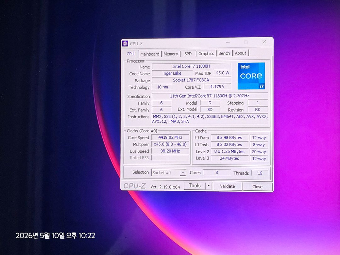The height and width of the screenshot is (255, 340).
Task: Click the Cores value 8
Action: (x=217, y=173)
